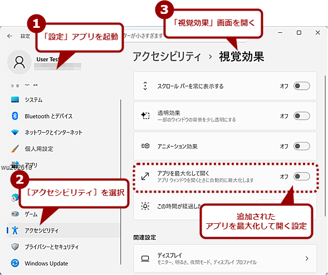Toggle スクロール バーを常に表示する switch
This screenshot has height=275, width=328.
(x=301, y=86)
